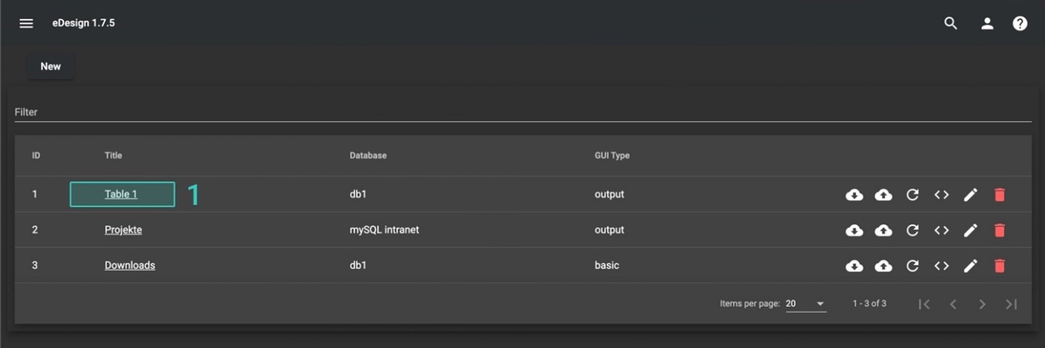
Task: Open the Downloads link
Action: (x=130, y=265)
